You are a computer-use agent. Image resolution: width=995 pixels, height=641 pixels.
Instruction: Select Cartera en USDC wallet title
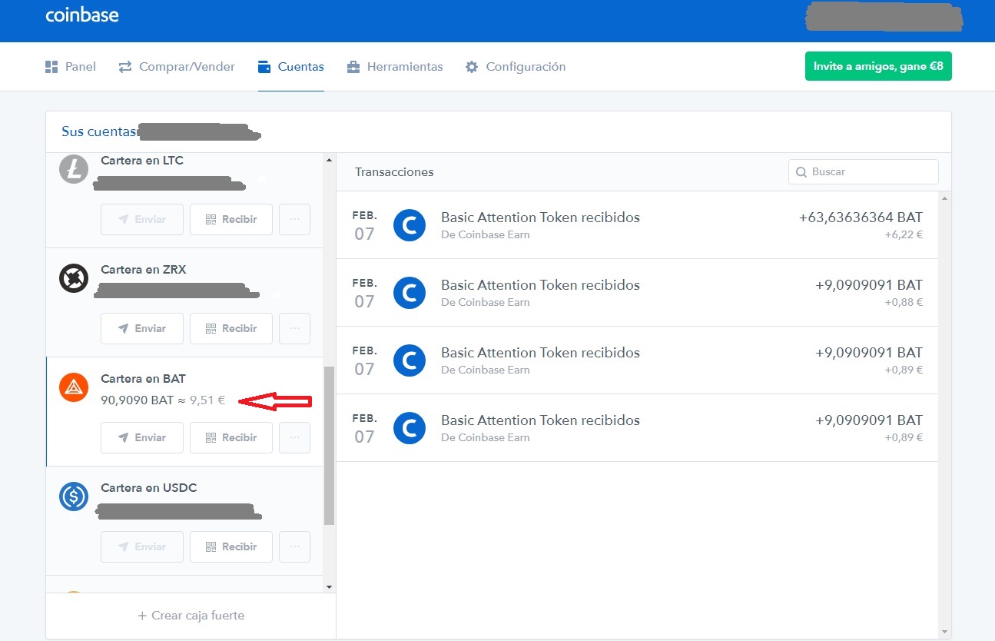pos(149,488)
